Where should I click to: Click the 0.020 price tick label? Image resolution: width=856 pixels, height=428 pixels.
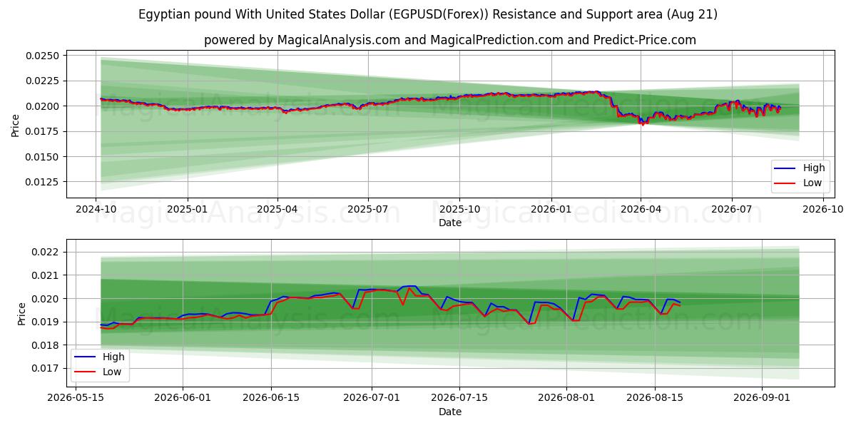pos(47,299)
